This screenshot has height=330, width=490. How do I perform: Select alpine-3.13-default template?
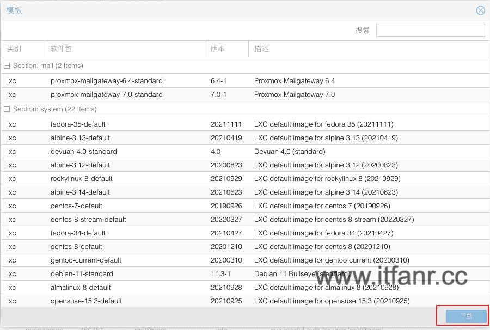click(x=246, y=138)
